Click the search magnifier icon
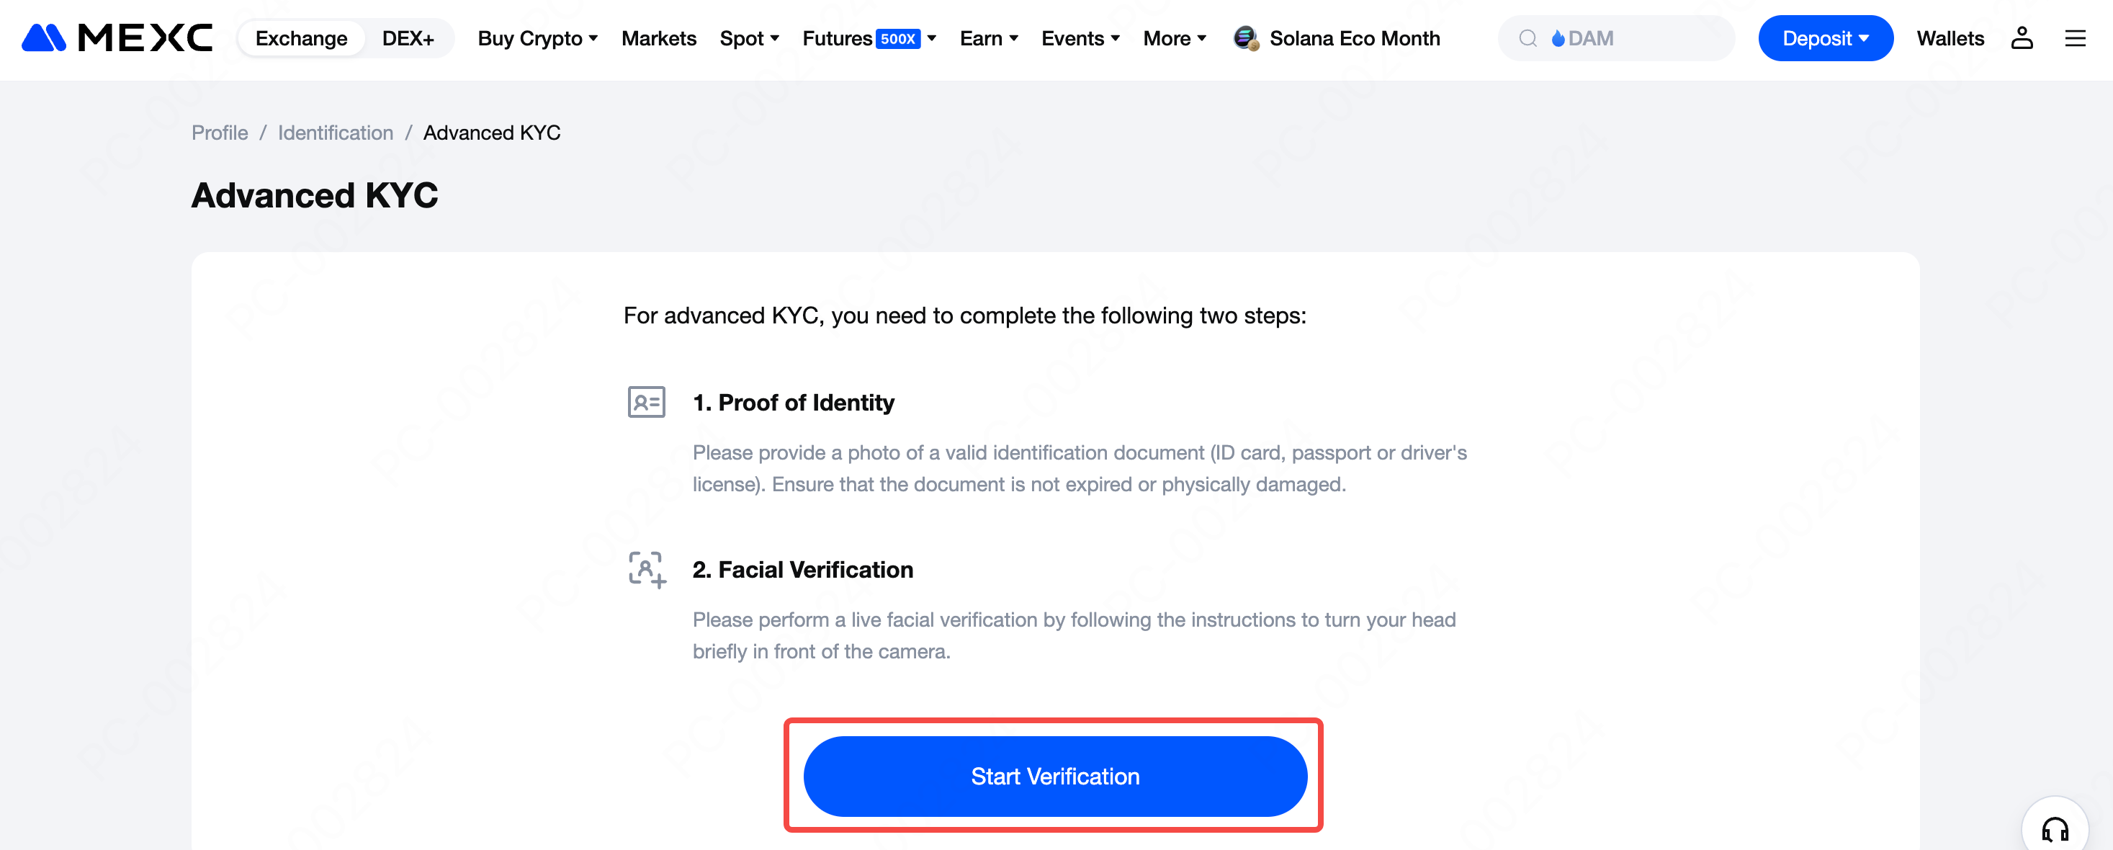 [1527, 39]
